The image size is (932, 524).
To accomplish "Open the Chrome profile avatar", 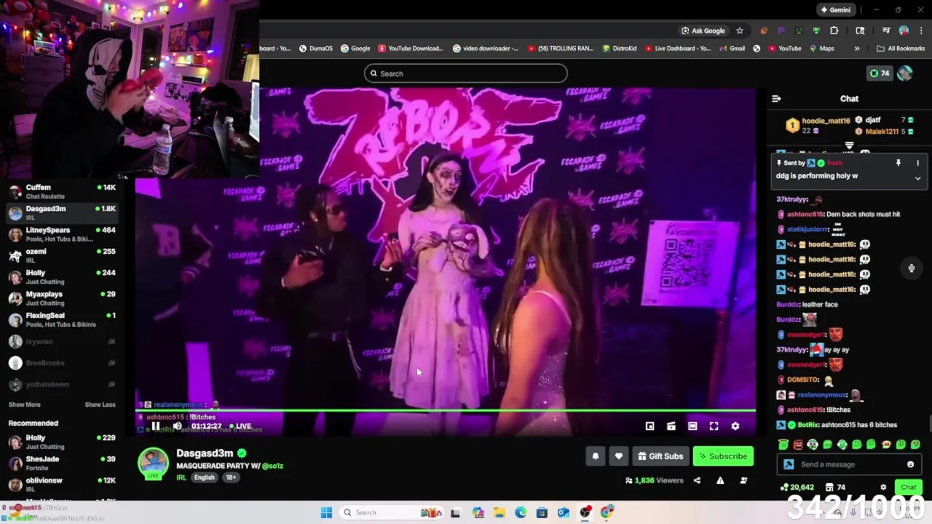I will pyautogui.click(x=904, y=31).
